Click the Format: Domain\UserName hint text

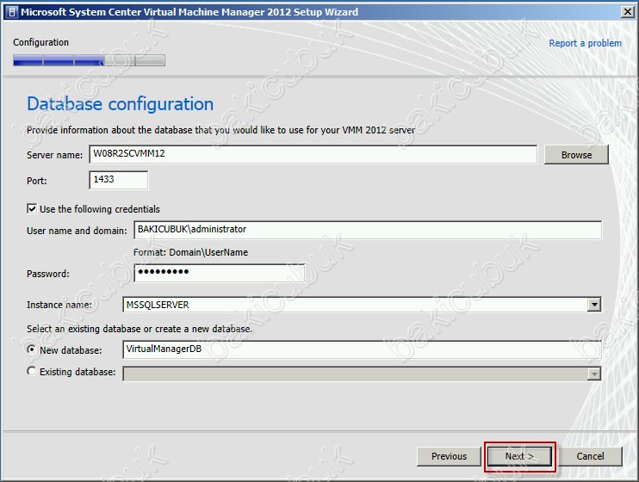tap(190, 252)
